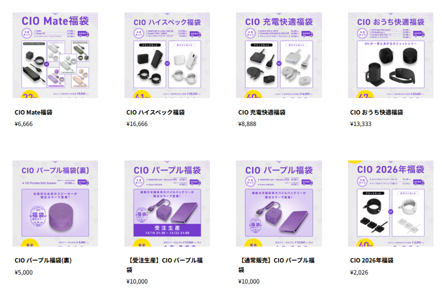Screen dimensions: 442x291
Task: Click the CIO おうち快適福袋 title link
Action: coord(376,112)
